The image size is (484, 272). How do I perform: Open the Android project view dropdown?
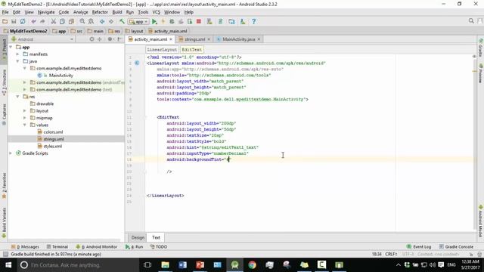click(42, 39)
